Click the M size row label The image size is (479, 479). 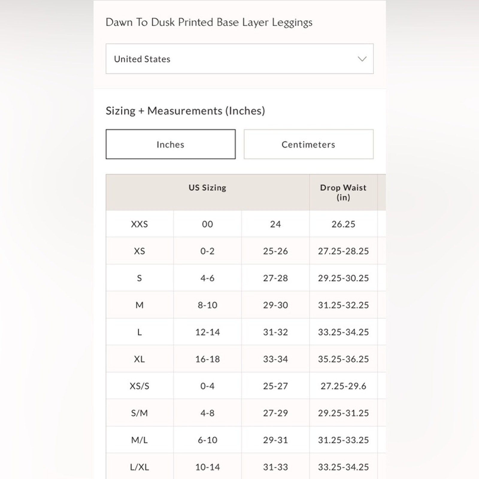pyautogui.click(x=139, y=305)
